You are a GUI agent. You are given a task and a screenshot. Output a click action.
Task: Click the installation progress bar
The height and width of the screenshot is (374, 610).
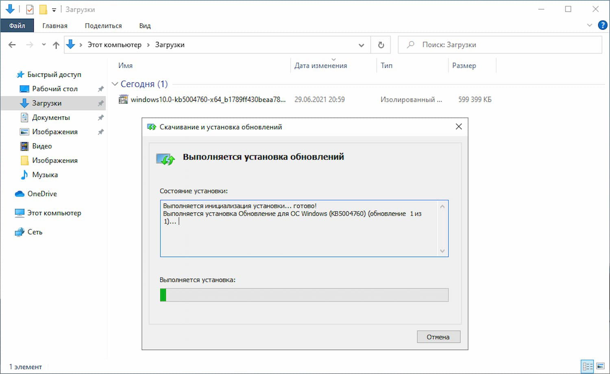[304, 295]
